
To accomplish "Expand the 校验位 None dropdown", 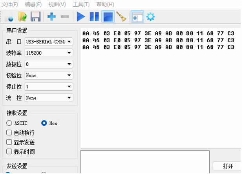I will point(49,75).
